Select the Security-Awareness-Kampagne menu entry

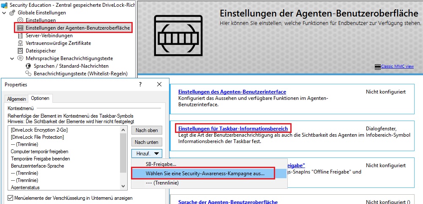(x=205, y=173)
